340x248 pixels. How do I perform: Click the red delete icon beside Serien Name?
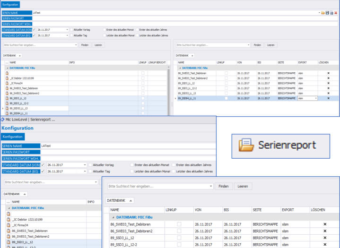tap(336, 13)
